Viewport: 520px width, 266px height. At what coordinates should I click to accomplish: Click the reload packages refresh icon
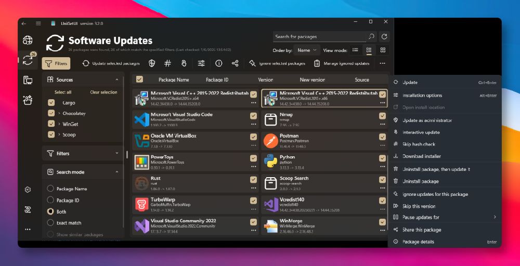pos(384,37)
